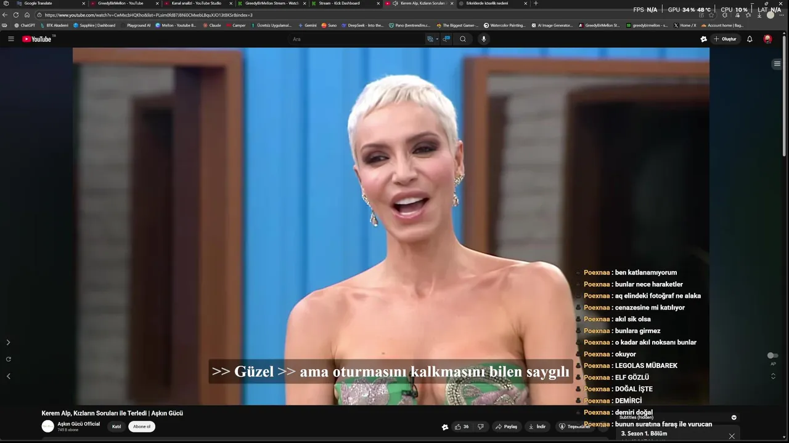
Task: Close the Google Translate tab
Action: 84,3
